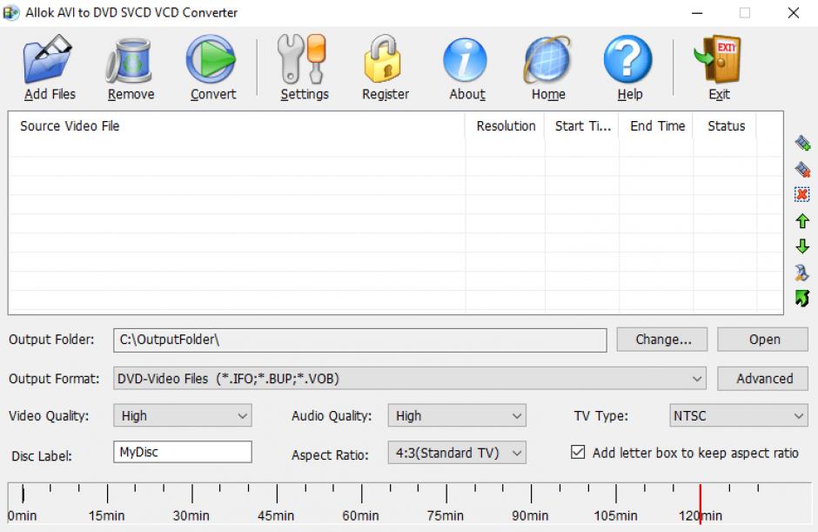Click the side add-video film icon with green plus
This screenshot has height=532, width=818.
[x=802, y=143]
